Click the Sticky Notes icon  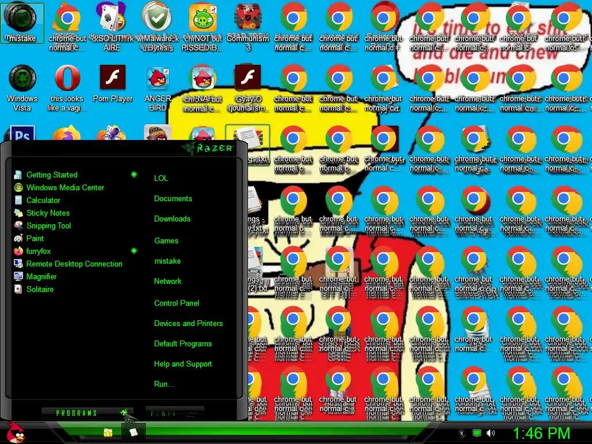tap(18, 213)
